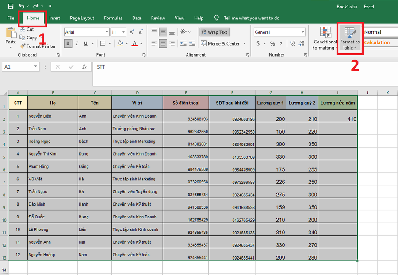Select the Calculation cell style
Viewport: 398px width, 275px height.
(380, 42)
